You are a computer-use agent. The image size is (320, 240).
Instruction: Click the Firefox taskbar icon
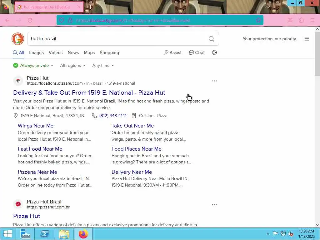tap(83, 234)
